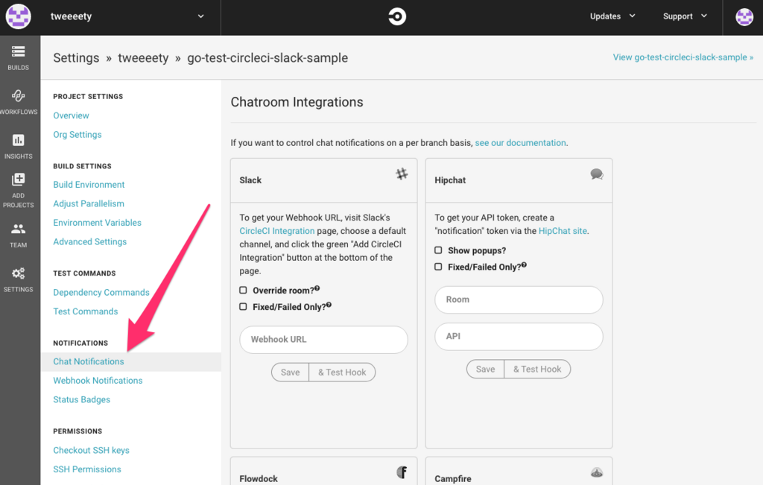The image size is (763, 485).
Task: Toggle Slack Fixed/Failed Only checkbox
Action: click(x=243, y=307)
